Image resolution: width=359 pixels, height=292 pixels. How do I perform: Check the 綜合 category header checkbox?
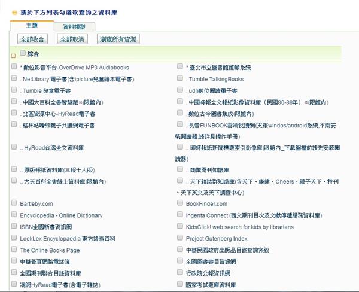click(x=23, y=53)
